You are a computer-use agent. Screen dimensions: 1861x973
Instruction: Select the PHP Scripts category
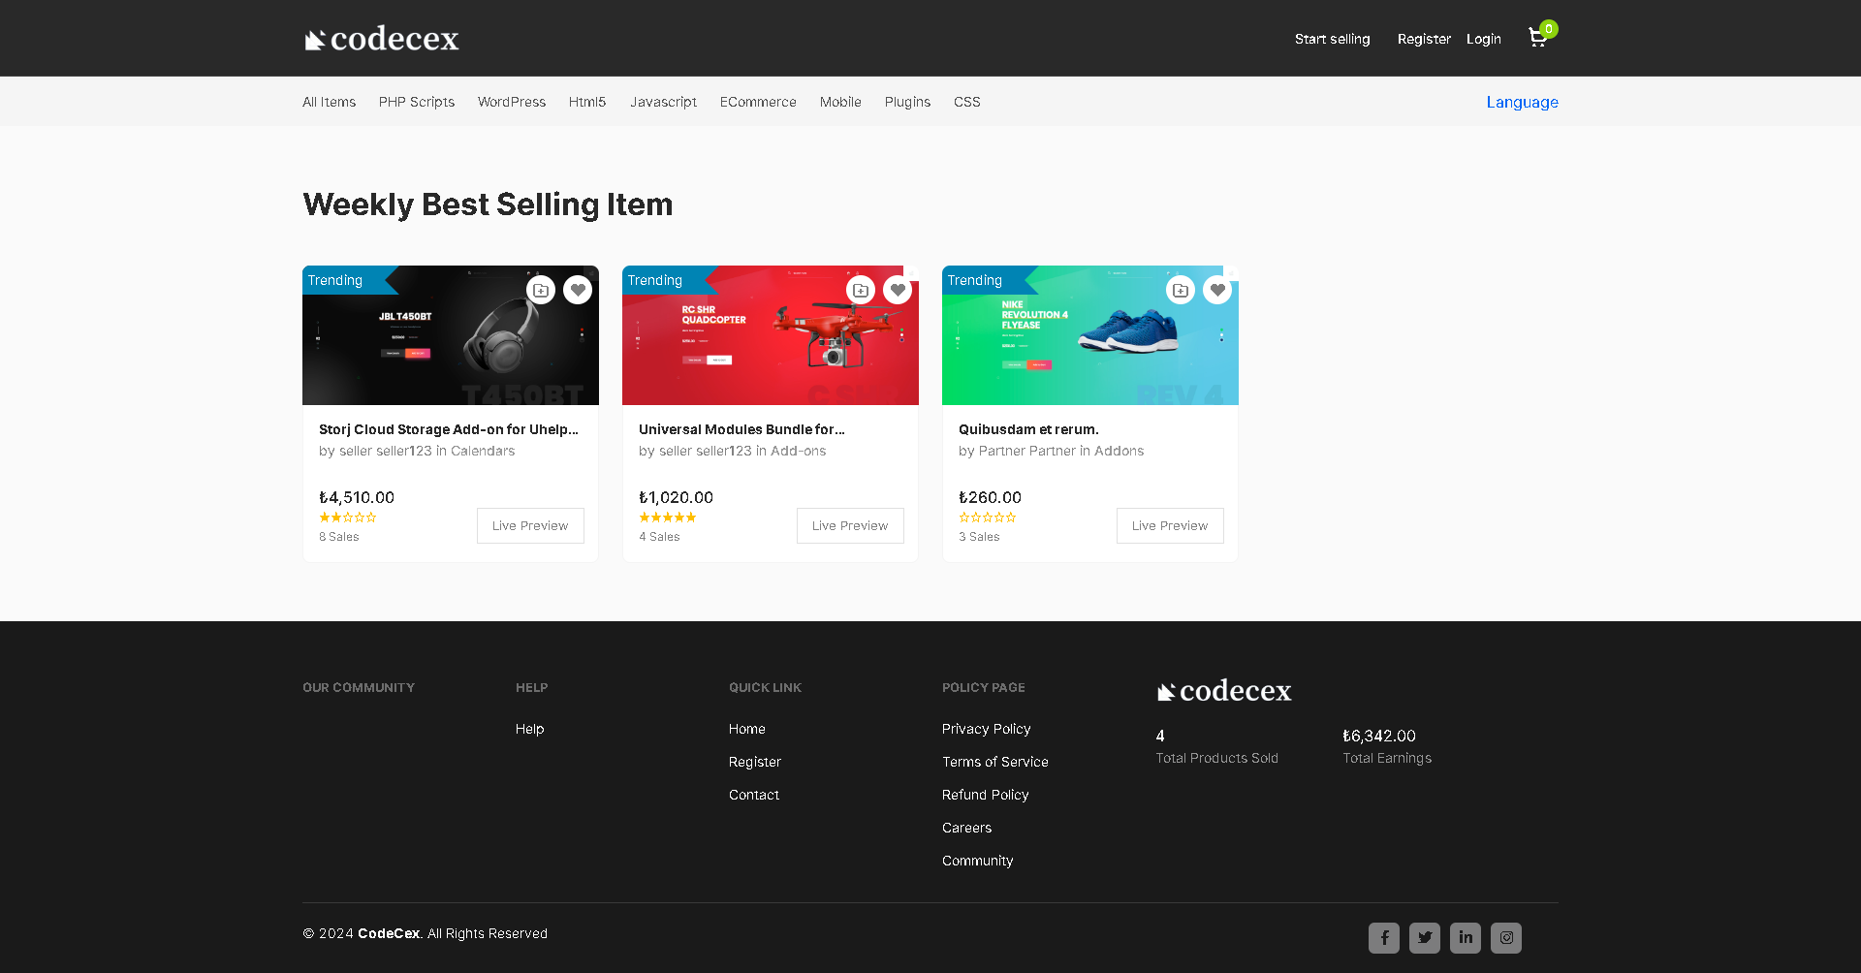coord(417,102)
